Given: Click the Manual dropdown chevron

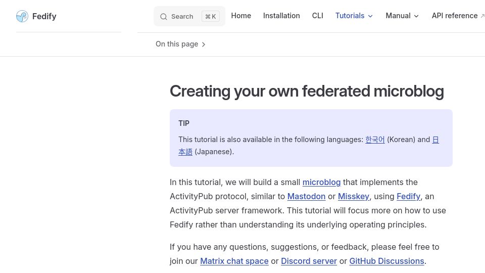Looking at the screenshot, I should pyautogui.click(x=416, y=16).
